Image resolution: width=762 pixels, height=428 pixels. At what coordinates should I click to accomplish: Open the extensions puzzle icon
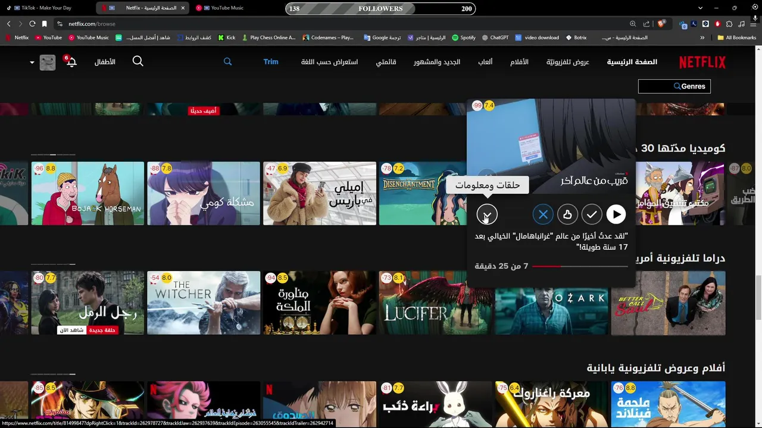729,24
